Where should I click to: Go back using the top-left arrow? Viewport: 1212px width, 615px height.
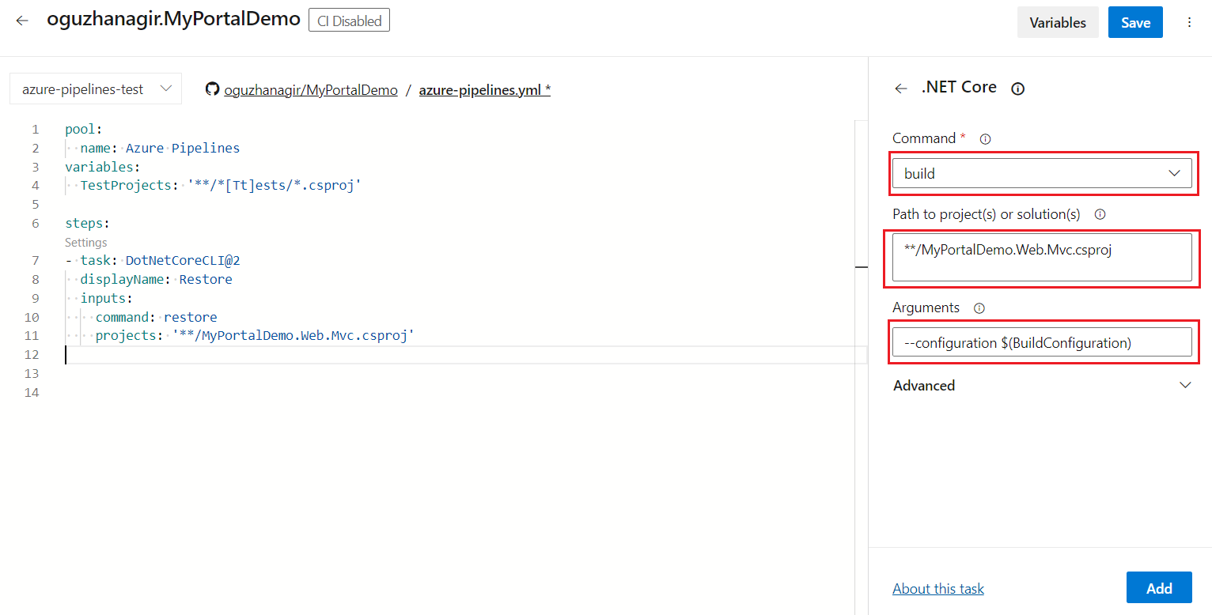pyautogui.click(x=22, y=21)
